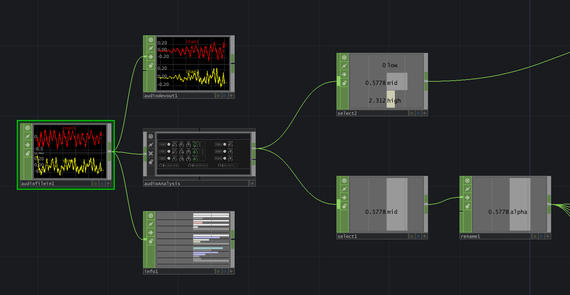Click the info1 node viewer bars
Screen dimensions: 570x295
click(193, 239)
